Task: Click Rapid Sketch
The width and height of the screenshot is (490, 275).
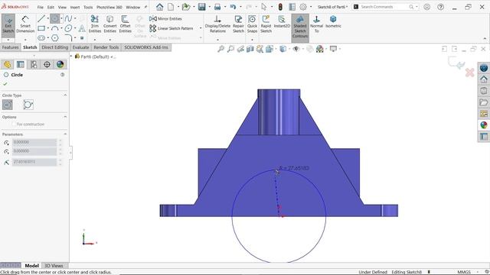Action: tap(266, 24)
